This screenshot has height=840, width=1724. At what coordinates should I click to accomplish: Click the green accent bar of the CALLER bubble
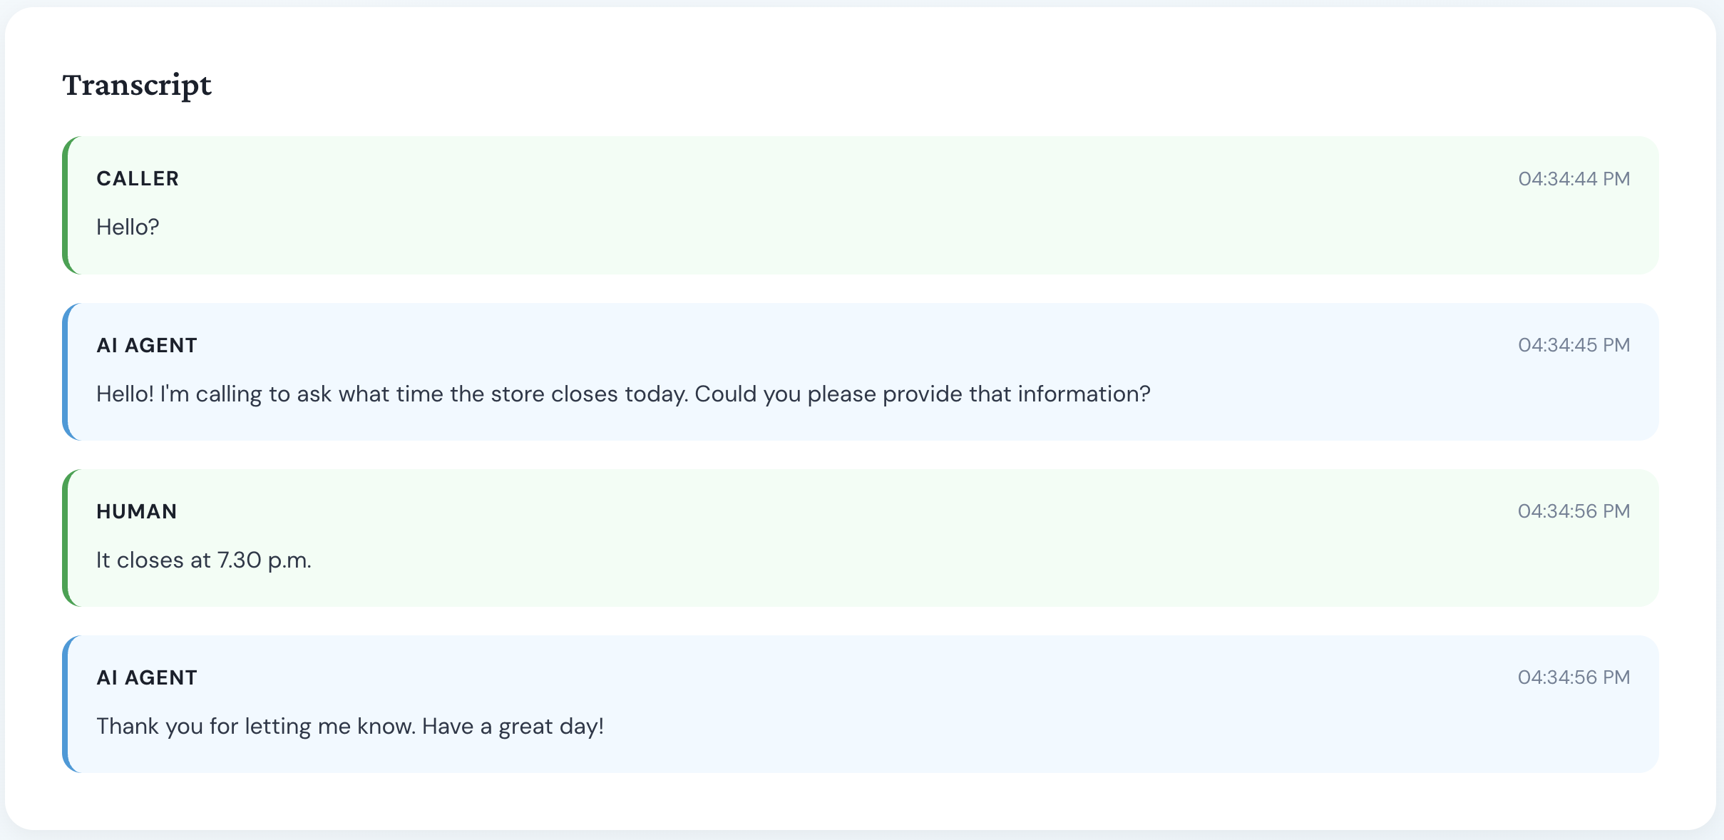[65, 205]
